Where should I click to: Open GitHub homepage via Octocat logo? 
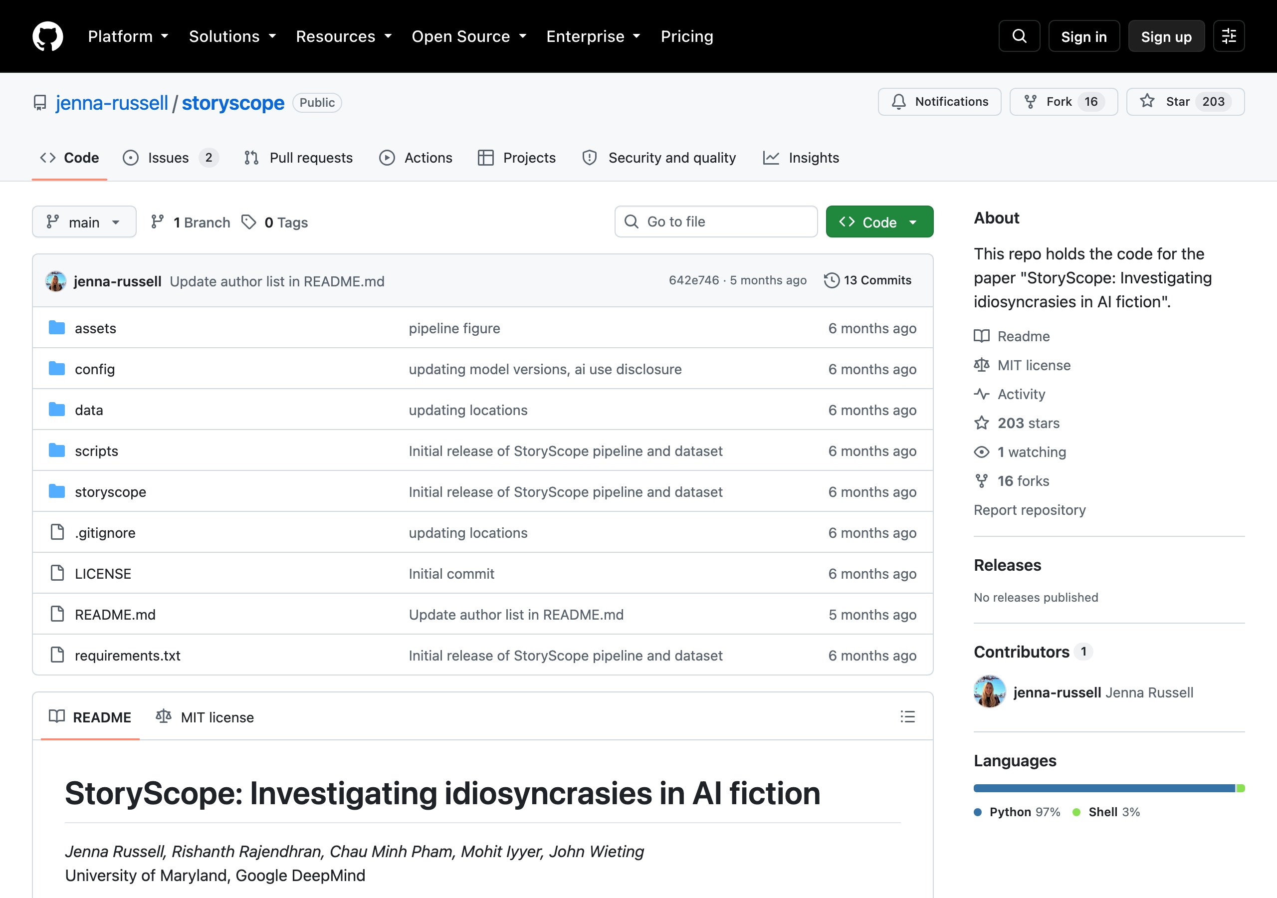48,36
